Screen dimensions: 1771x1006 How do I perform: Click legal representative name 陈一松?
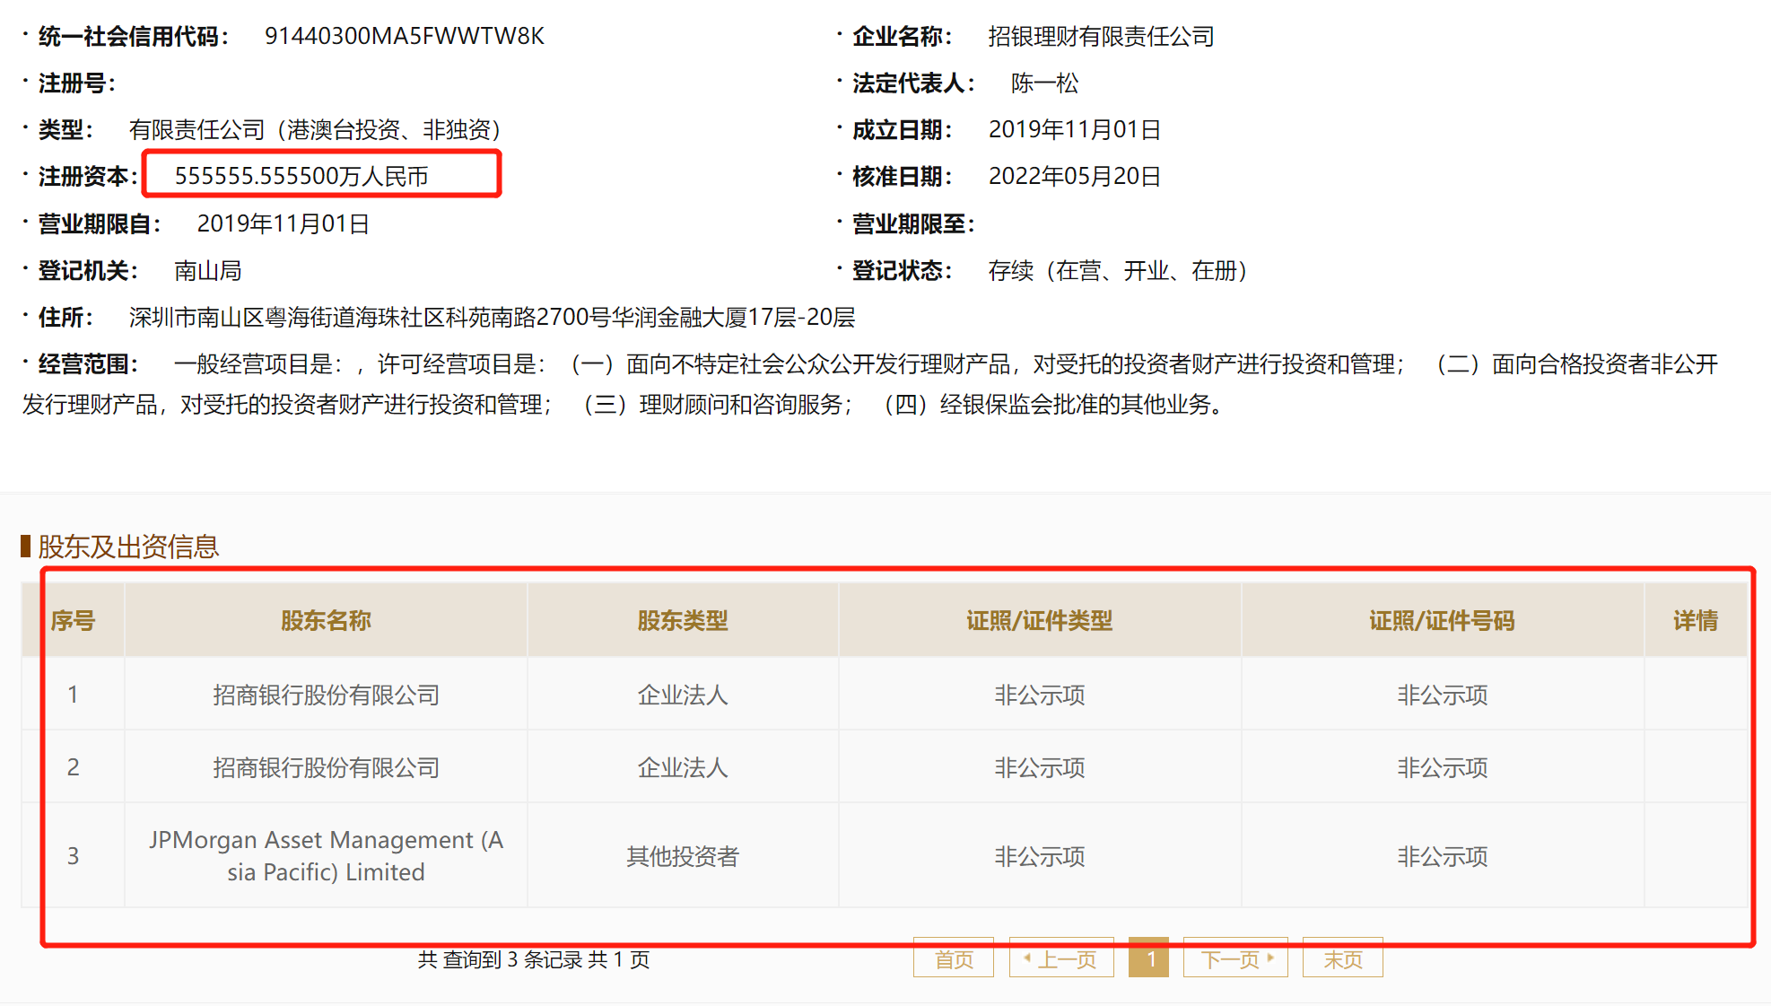[1044, 83]
